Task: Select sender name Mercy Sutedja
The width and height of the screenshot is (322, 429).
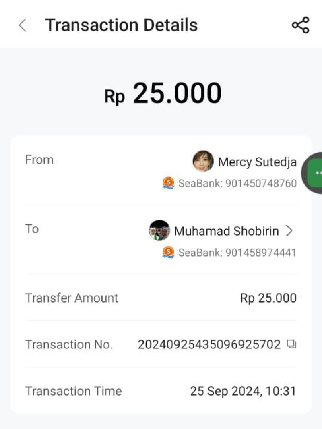Action: pos(257,162)
